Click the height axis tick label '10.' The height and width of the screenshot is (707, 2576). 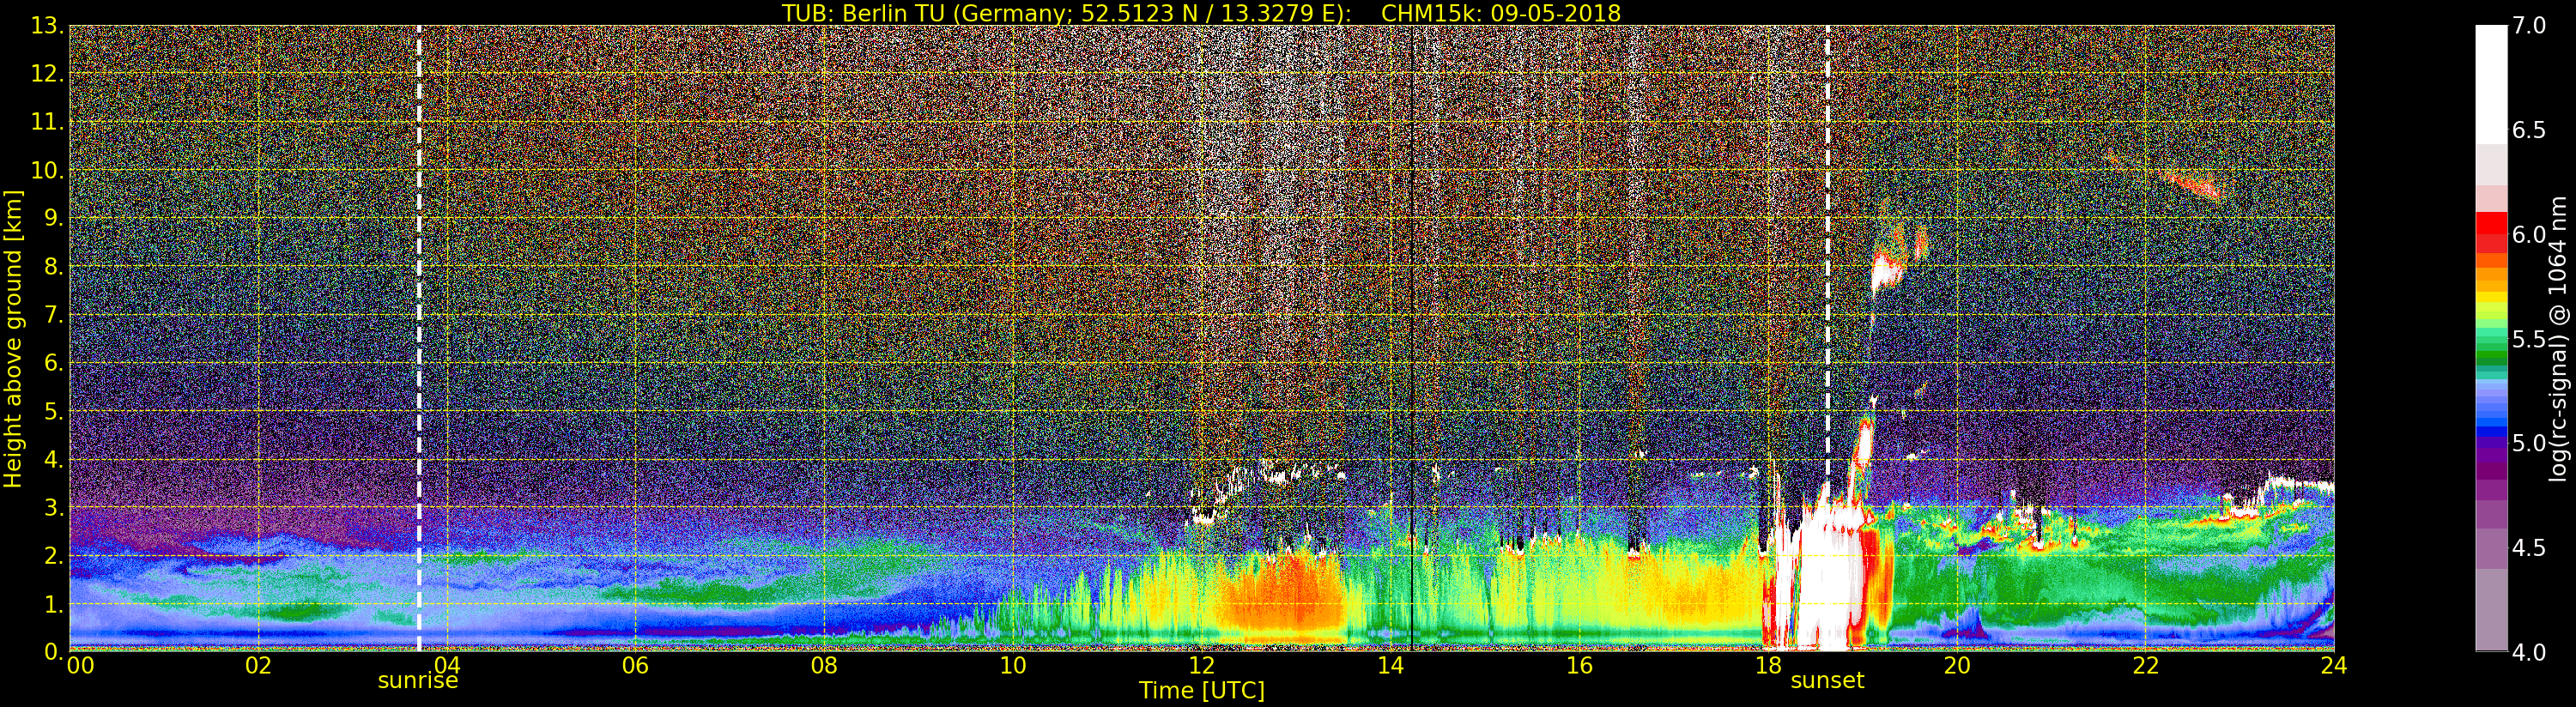pos(47,170)
